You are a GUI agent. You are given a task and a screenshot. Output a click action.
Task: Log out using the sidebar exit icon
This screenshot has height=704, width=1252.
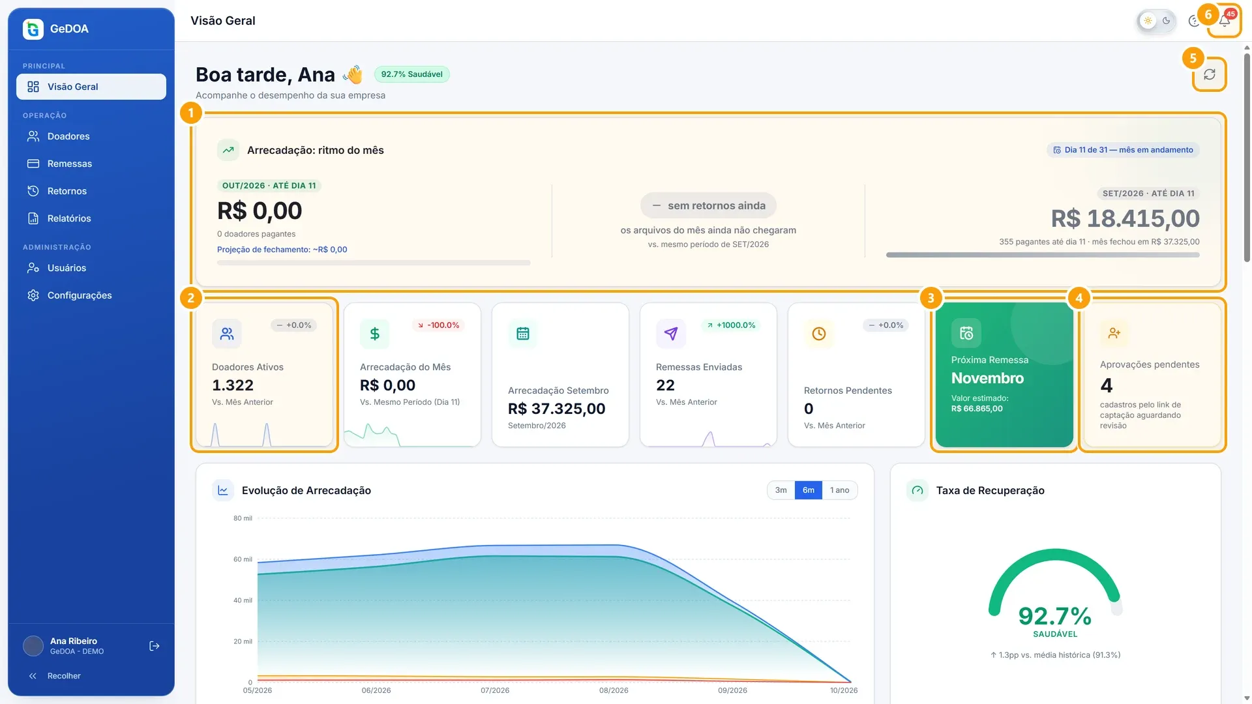[155, 646]
